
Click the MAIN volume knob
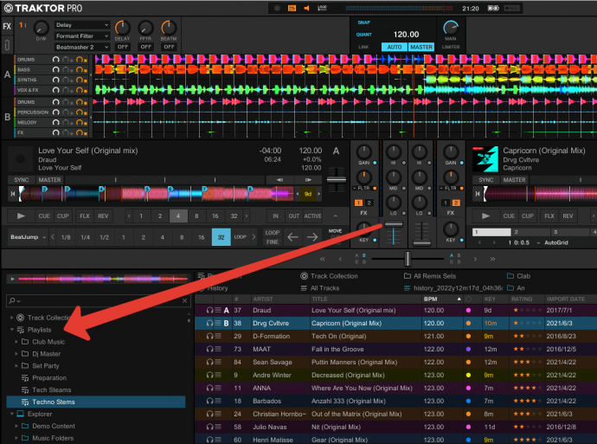(451, 28)
